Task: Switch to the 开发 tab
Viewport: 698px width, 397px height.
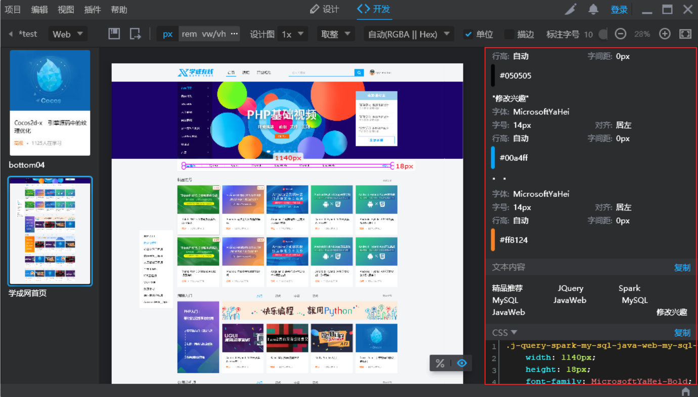Action: 374,9
